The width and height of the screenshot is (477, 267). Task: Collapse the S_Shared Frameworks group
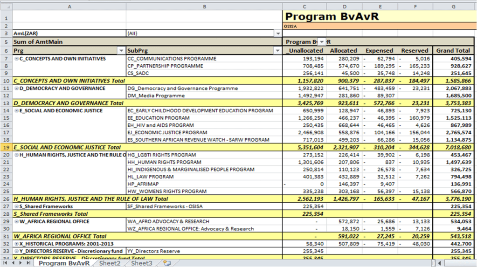[x=16, y=206]
